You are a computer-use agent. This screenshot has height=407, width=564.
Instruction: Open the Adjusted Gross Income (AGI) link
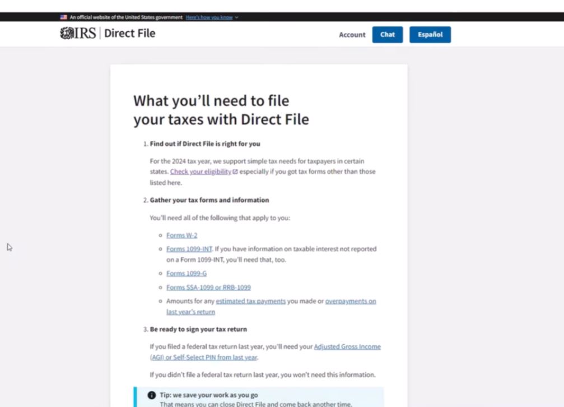347,346
